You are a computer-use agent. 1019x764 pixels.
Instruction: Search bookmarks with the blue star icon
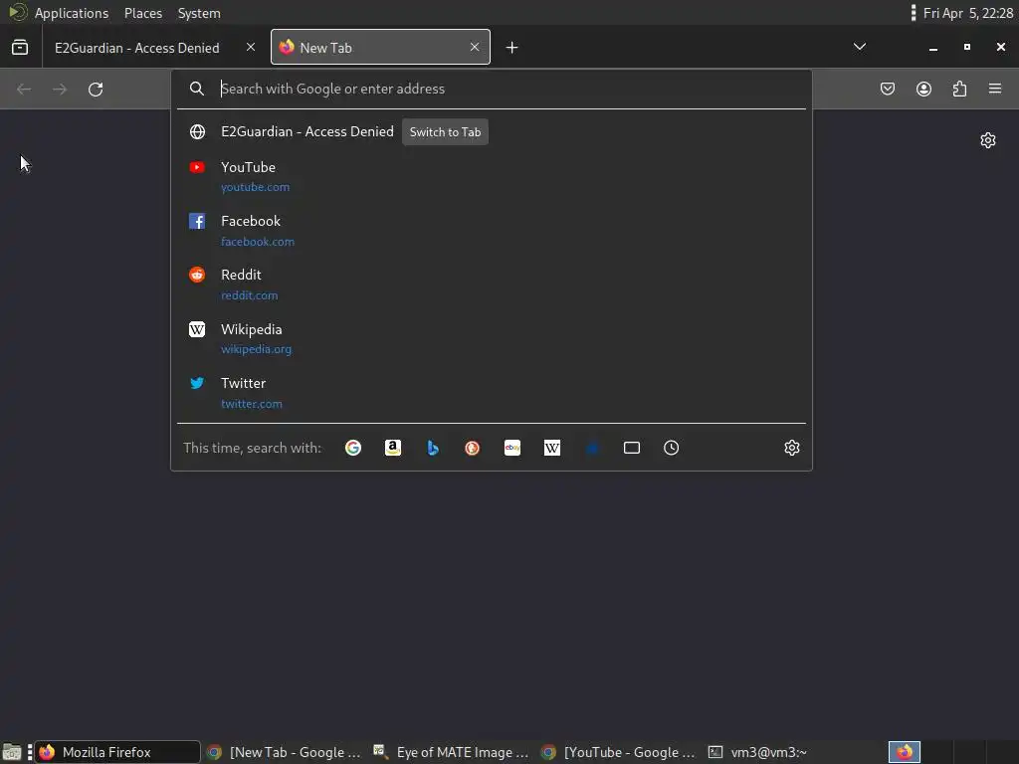[592, 448]
